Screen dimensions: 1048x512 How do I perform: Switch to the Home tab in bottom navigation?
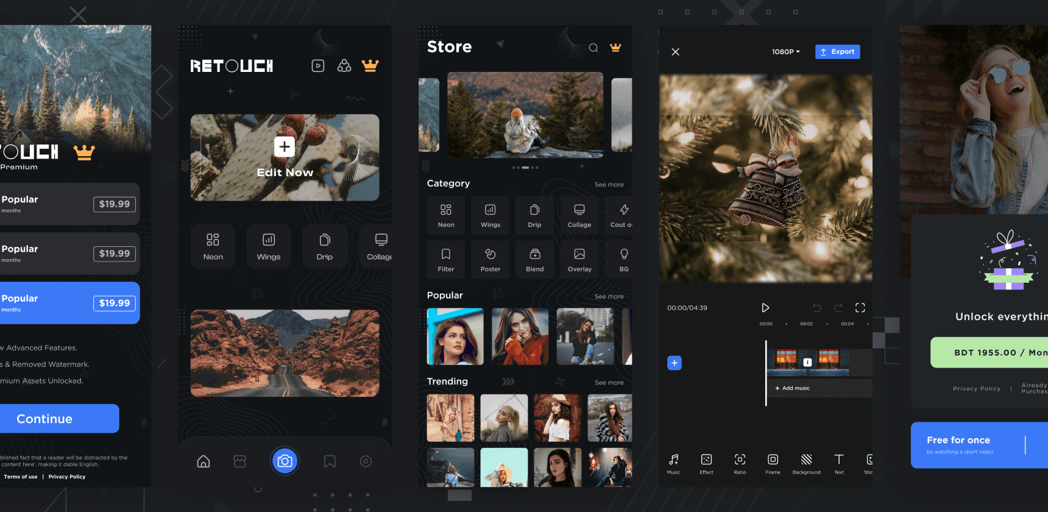click(204, 461)
